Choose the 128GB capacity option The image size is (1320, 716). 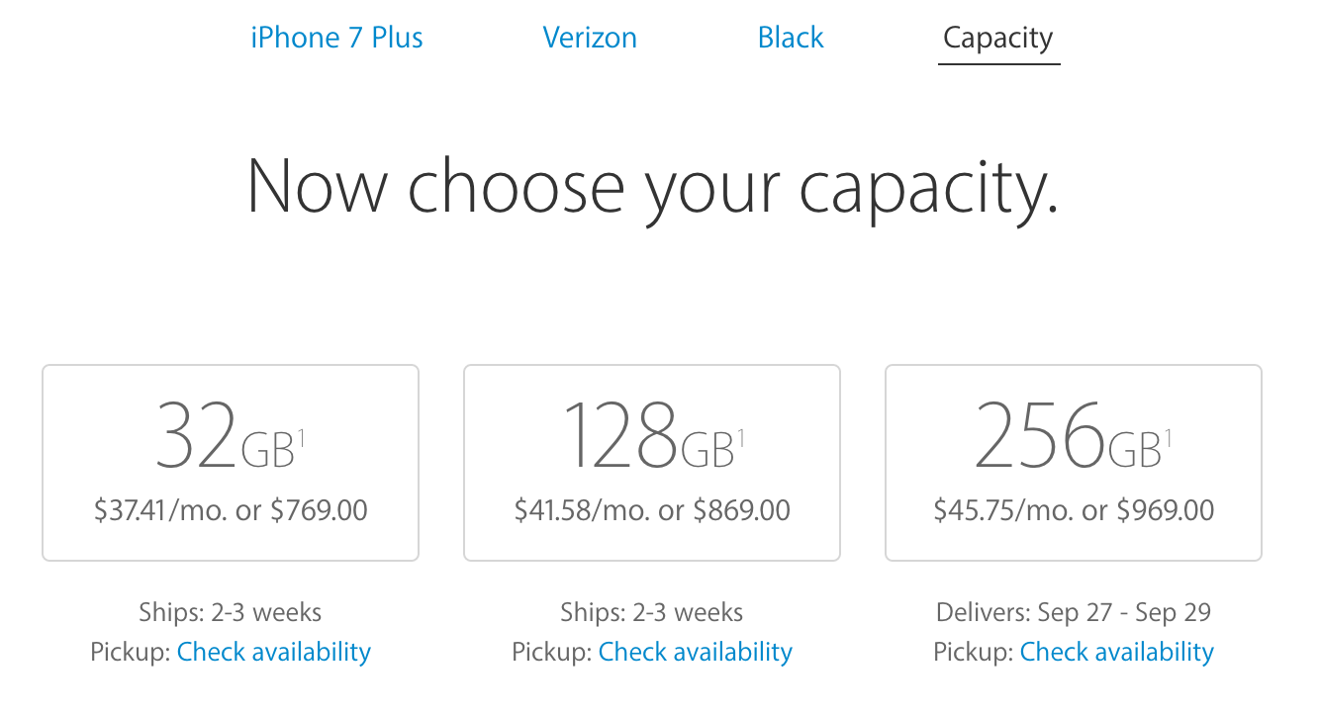tap(652, 462)
